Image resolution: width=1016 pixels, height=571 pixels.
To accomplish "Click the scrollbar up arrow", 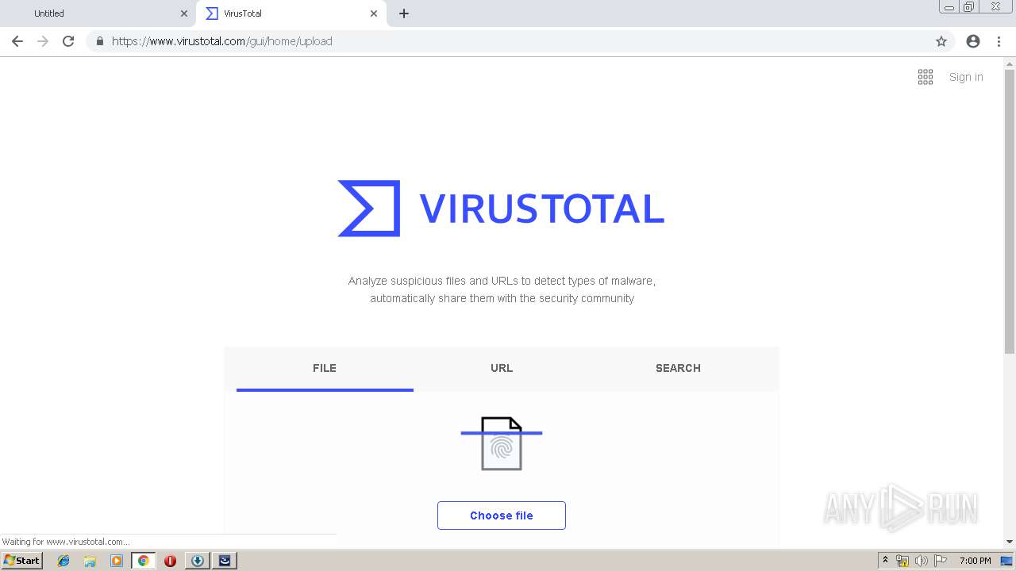I will [x=1010, y=63].
